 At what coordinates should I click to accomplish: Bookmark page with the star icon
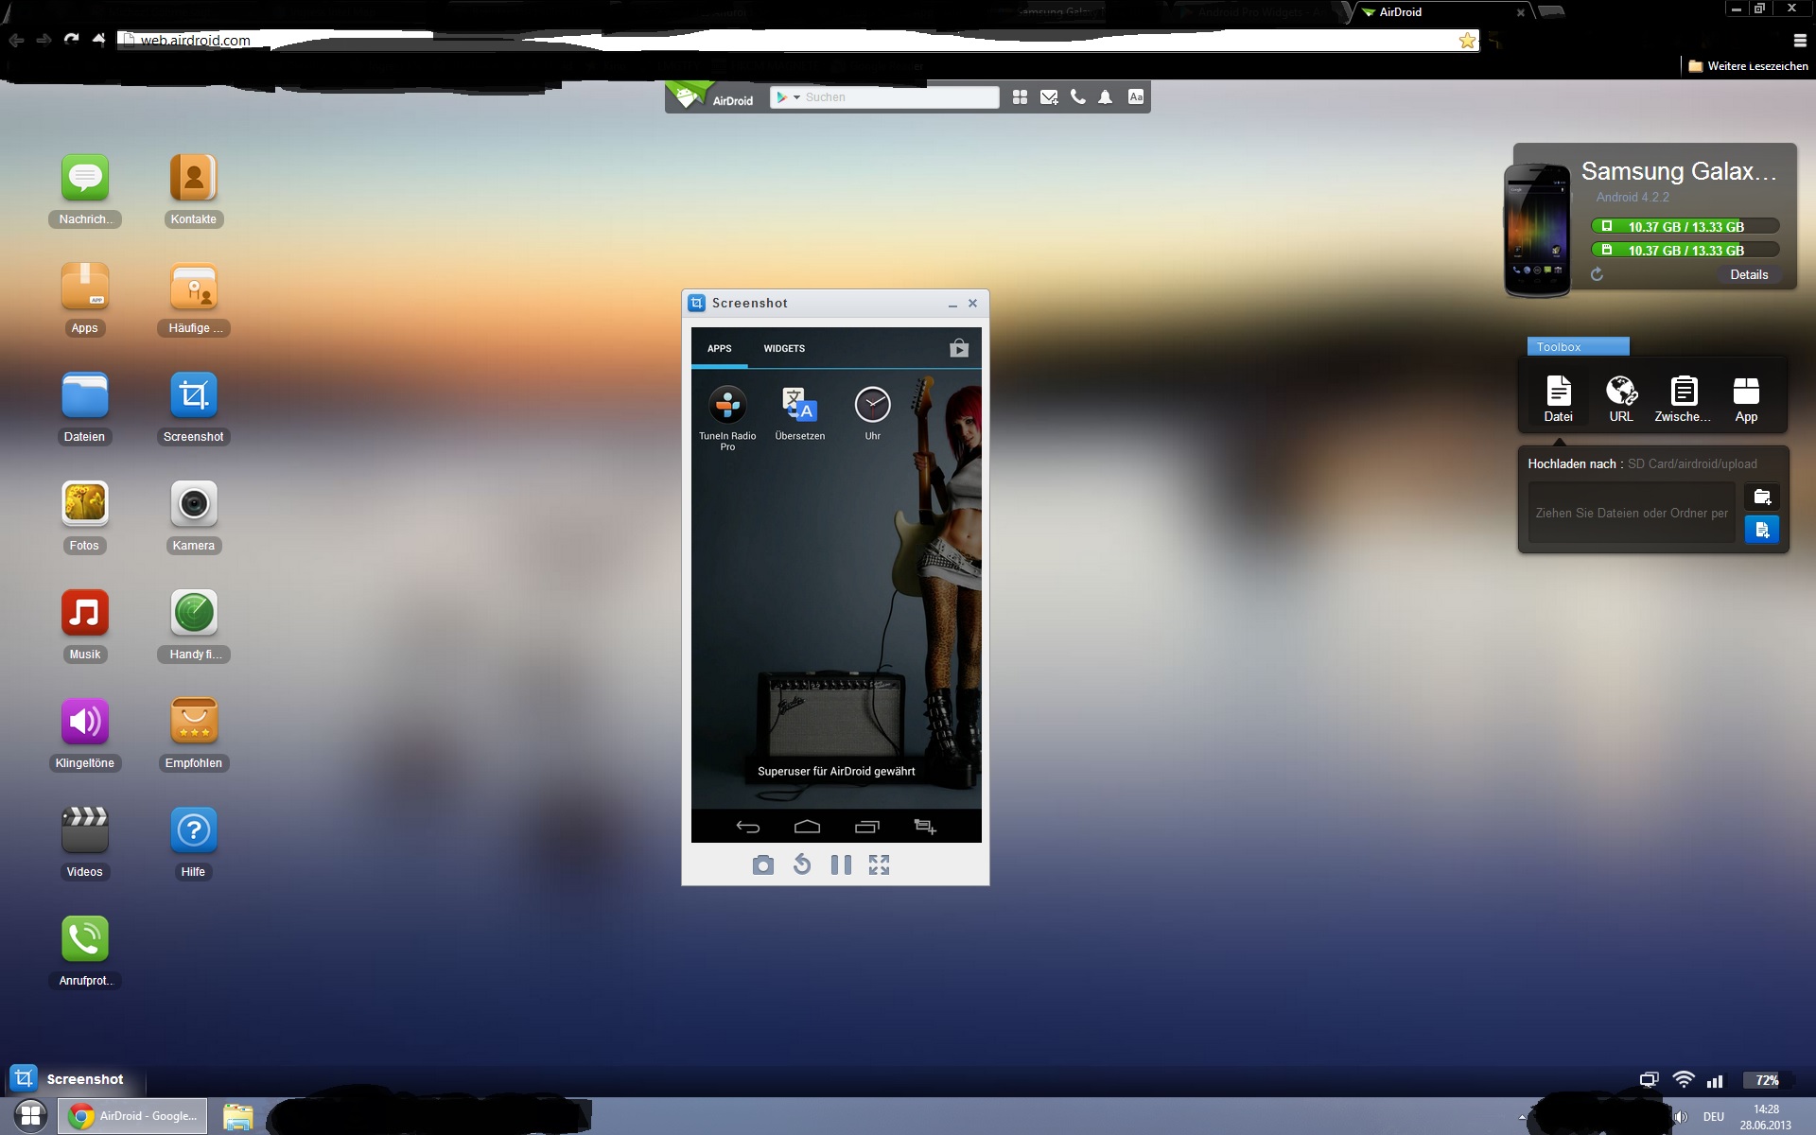(1467, 41)
